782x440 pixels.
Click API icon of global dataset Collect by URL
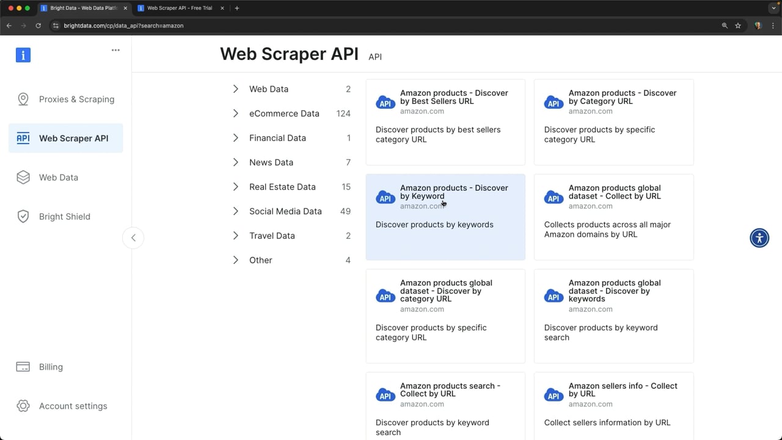click(x=554, y=197)
